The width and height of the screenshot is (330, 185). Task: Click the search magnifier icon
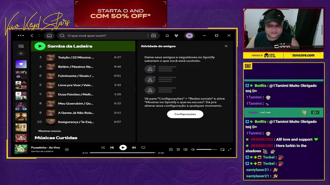[x=62, y=35]
